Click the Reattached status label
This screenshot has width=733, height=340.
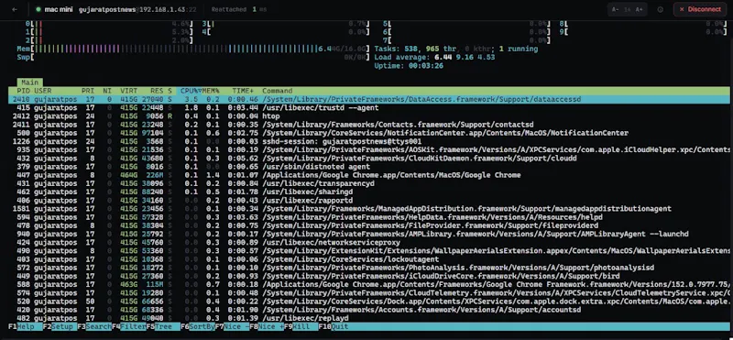pos(230,9)
